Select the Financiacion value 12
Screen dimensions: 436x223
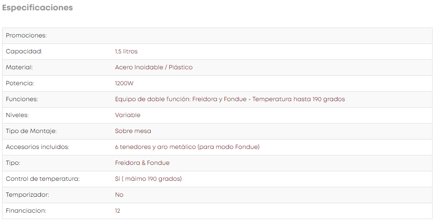[118, 211]
